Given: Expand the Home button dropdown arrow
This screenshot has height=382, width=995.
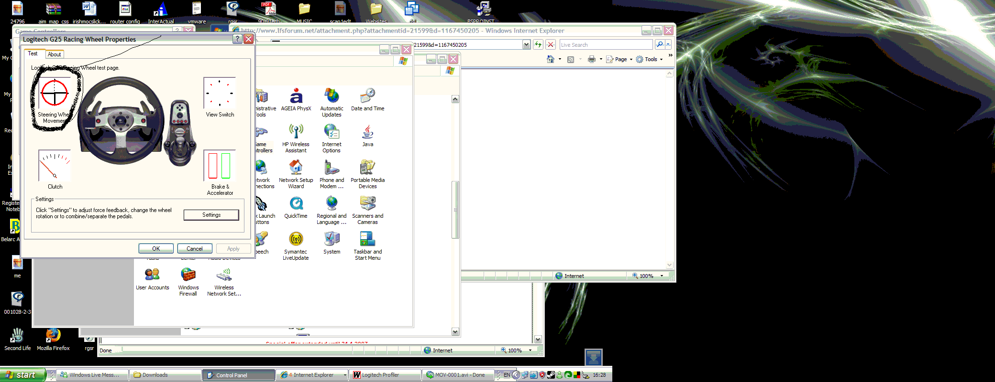Looking at the screenshot, I should pyautogui.click(x=560, y=59).
